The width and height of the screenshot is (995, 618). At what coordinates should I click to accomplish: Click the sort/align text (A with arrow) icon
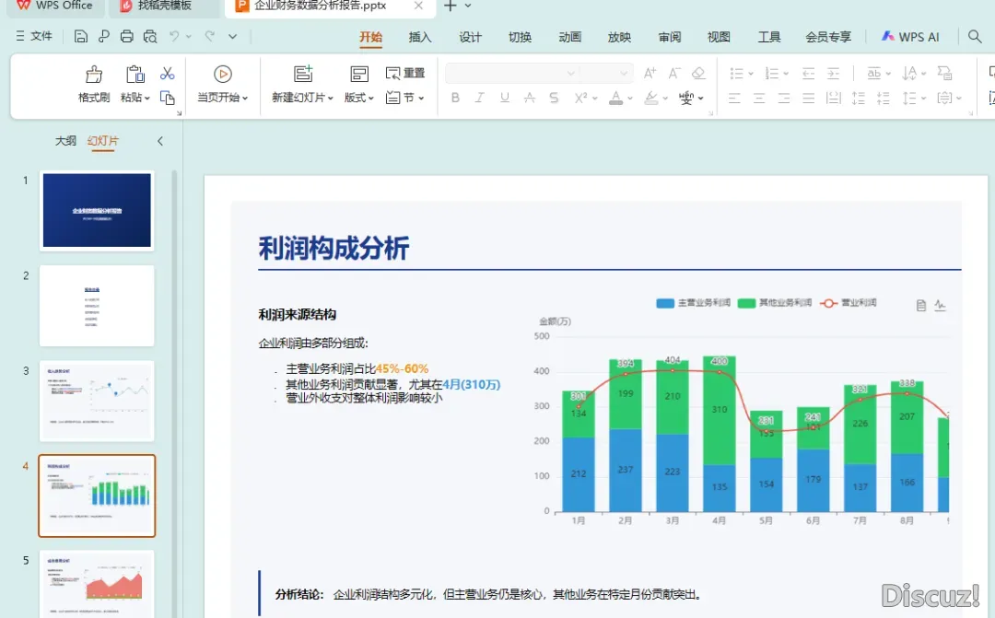click(x=909, y=74)
